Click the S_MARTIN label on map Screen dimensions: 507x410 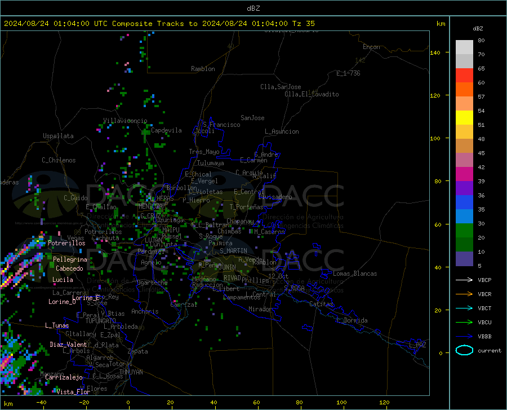point(233,251)
